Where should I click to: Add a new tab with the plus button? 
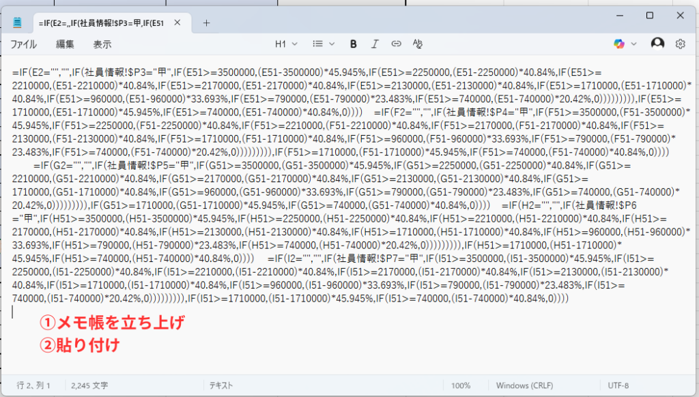click(x=206, y=23)
